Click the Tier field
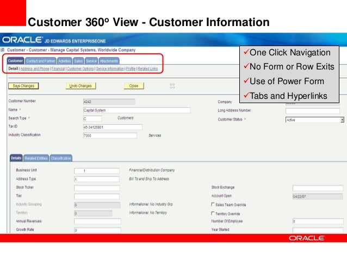The image size is (347, 260). click(97, 196)
